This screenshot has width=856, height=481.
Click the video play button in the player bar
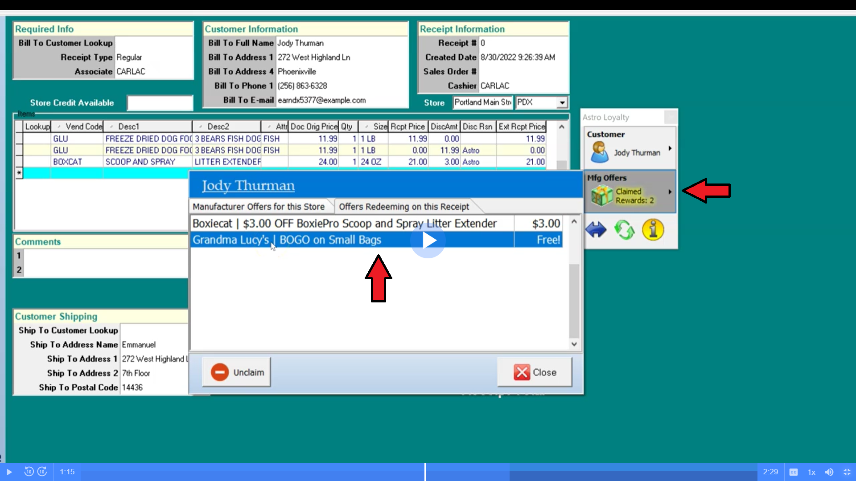(x=9, y=472)
